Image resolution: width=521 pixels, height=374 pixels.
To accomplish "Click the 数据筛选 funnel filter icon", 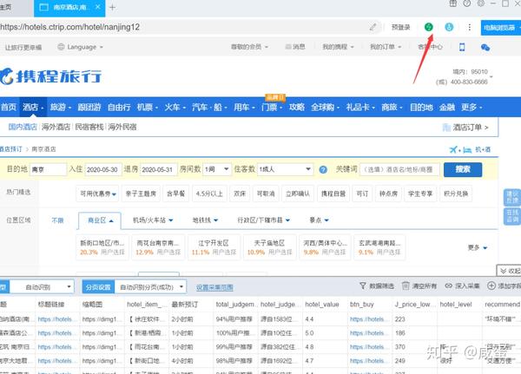I will tap(363, 285).
